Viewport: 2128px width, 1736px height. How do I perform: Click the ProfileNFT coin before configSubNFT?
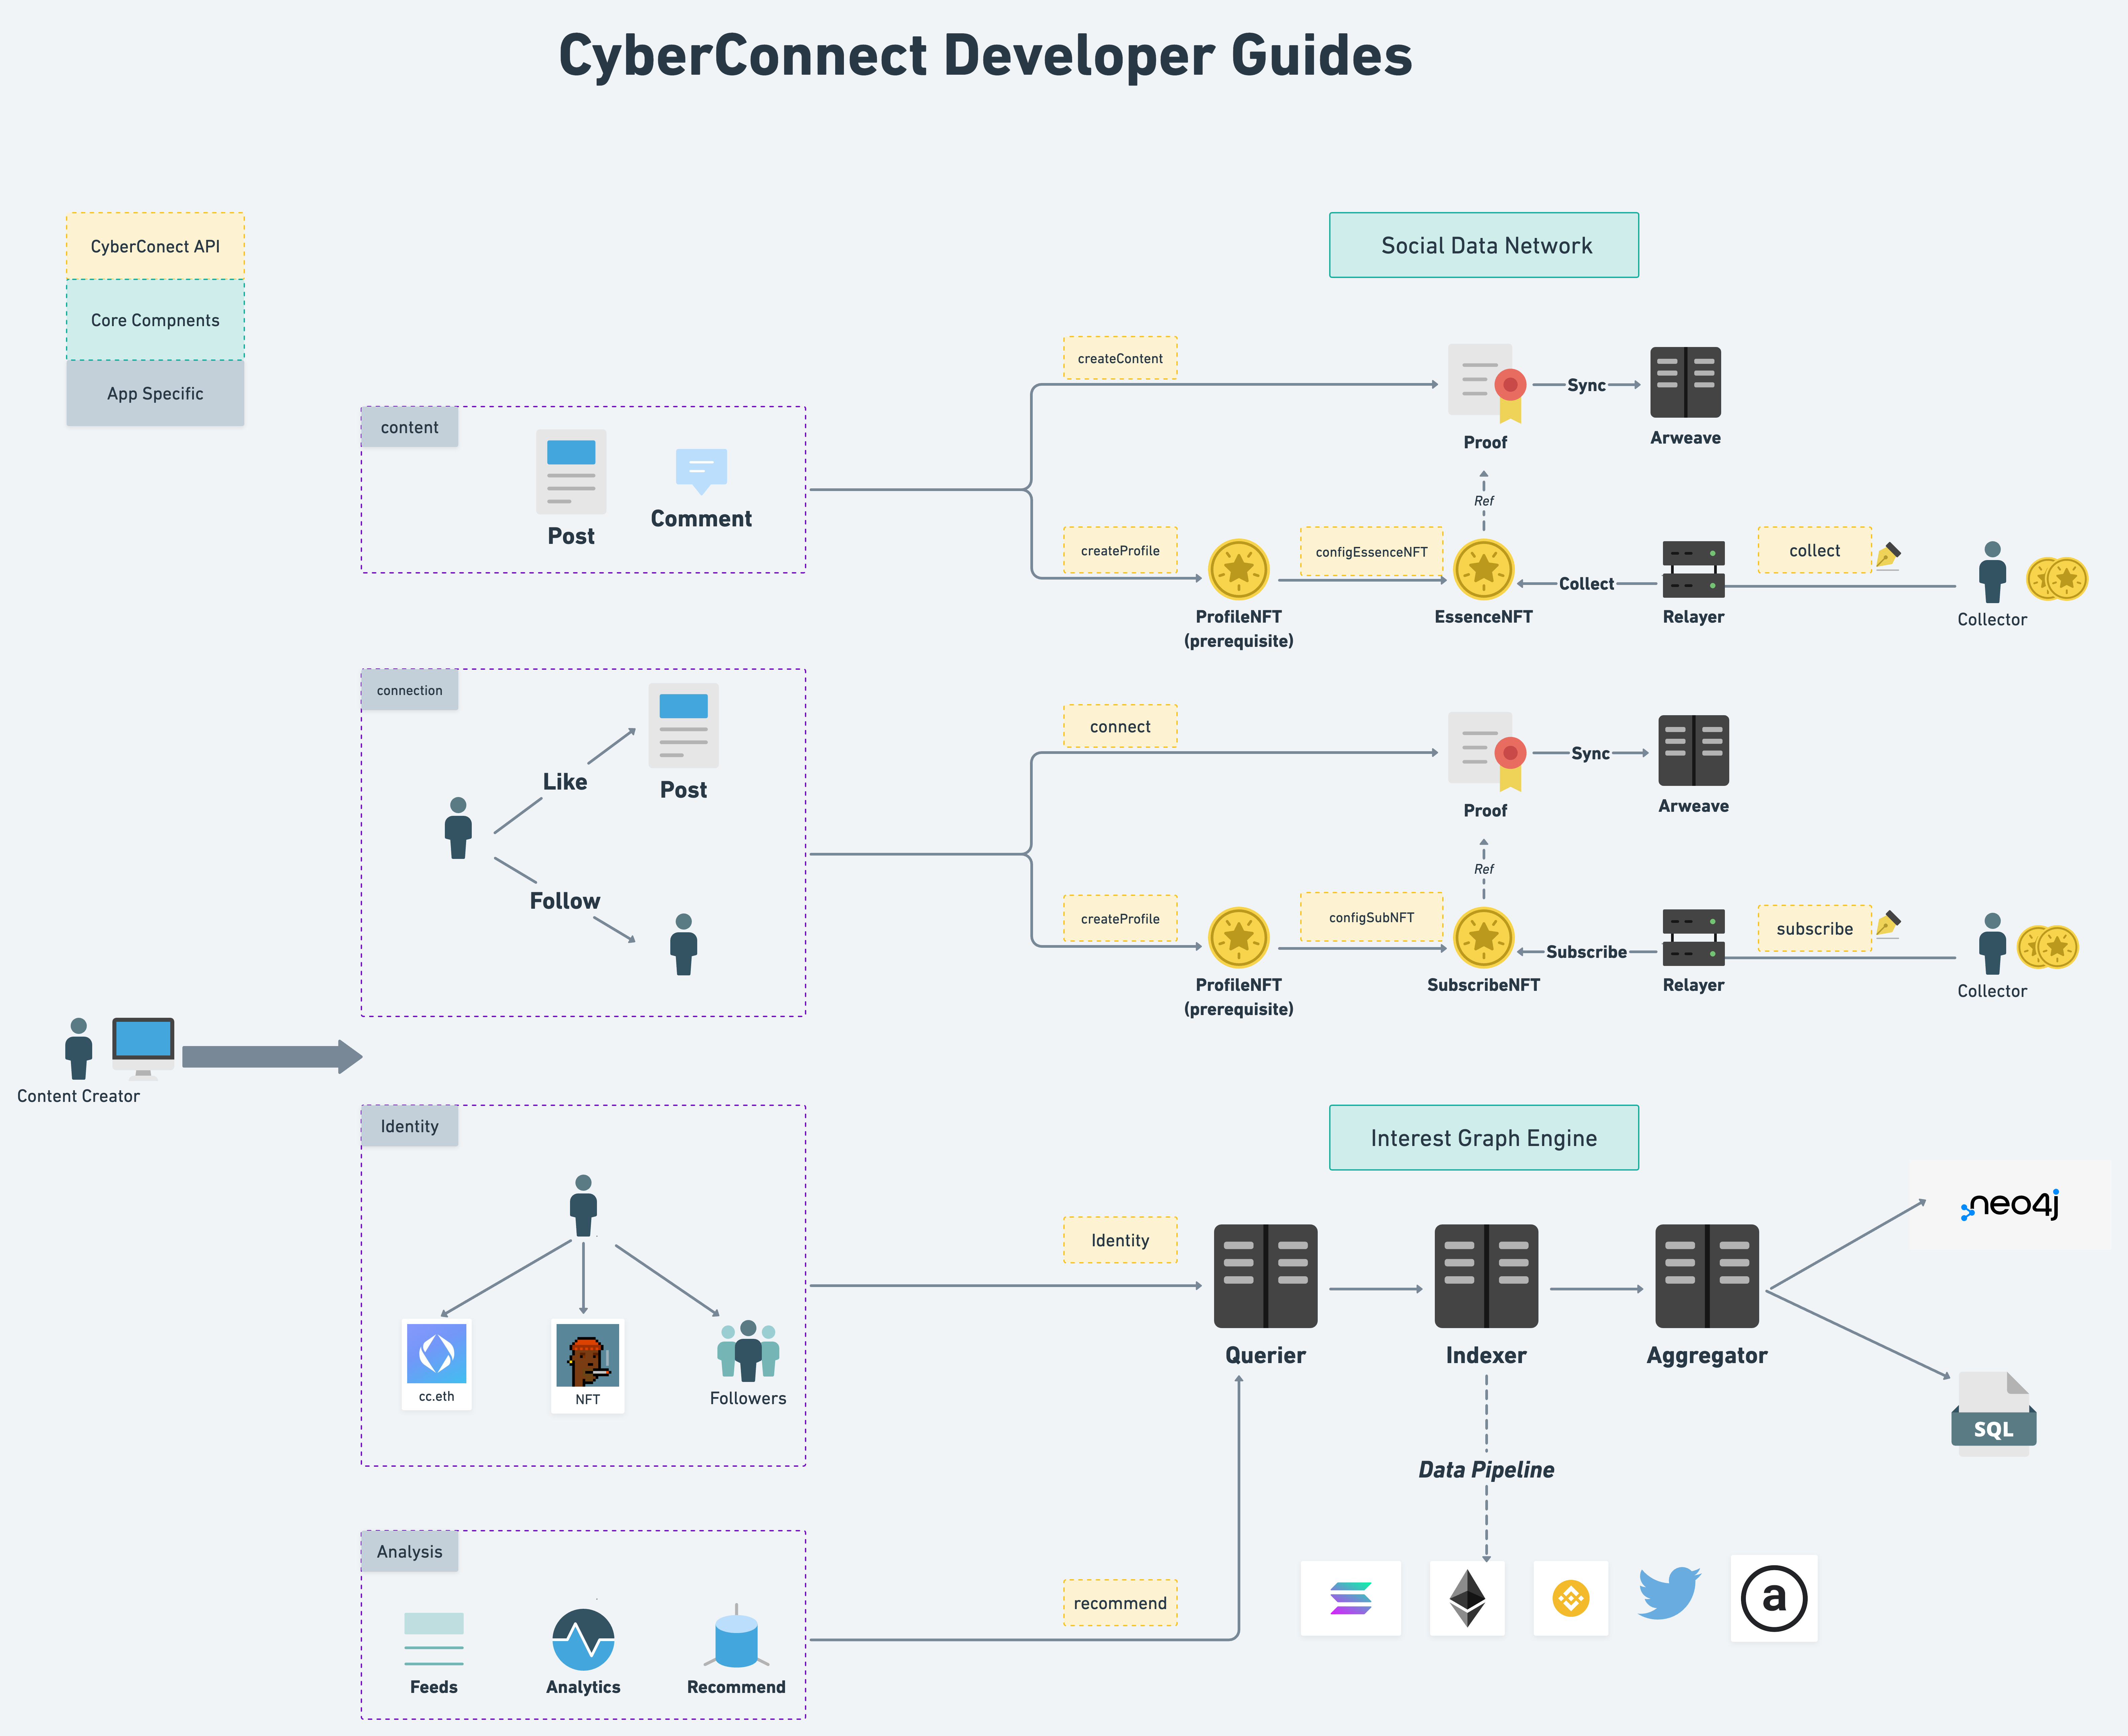coord(1238,938)
